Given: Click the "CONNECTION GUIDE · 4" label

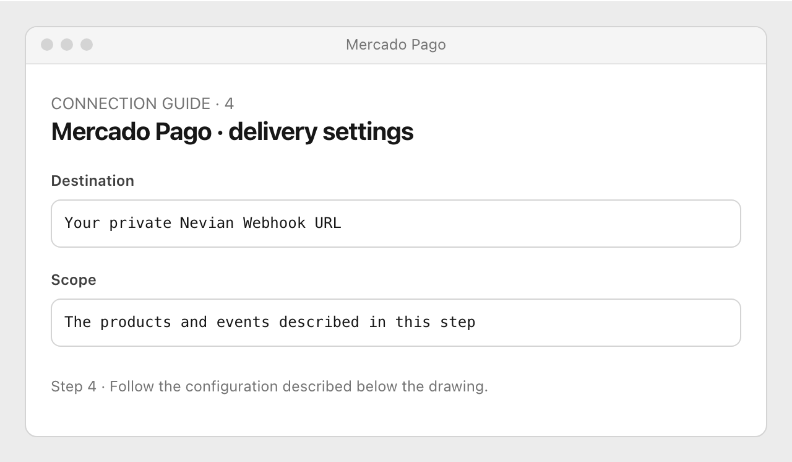Looking at the screenshot, I should tap(142, 103).
